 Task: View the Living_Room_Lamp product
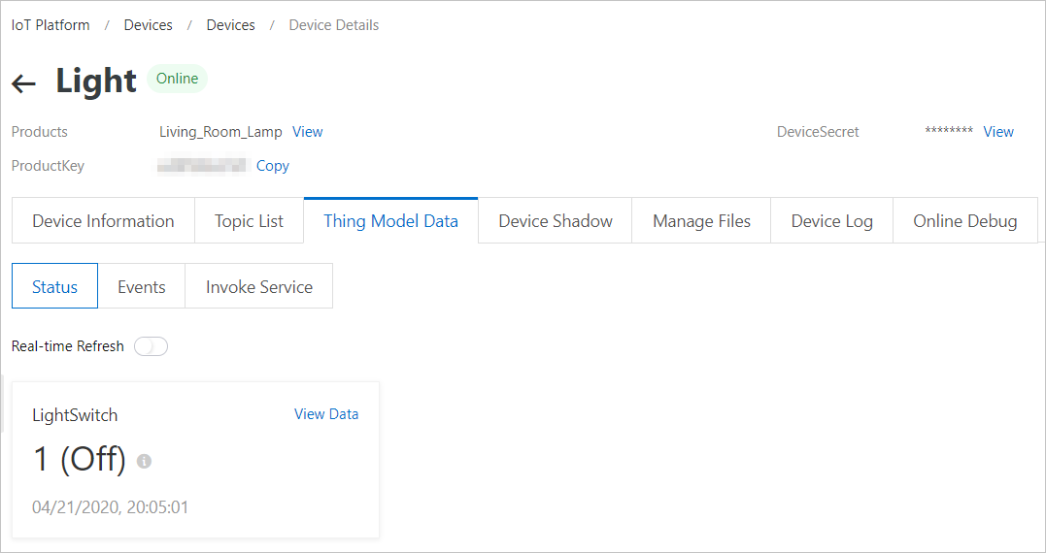(308, 132)
